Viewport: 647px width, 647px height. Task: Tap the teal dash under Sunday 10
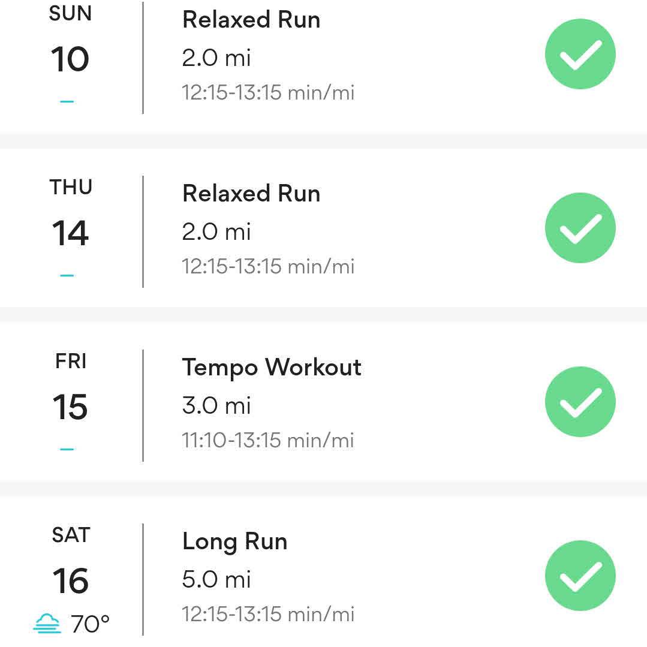pos(67,101)
